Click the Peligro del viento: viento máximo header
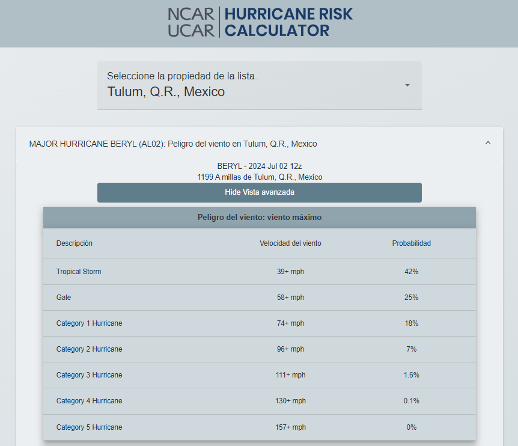Image resolution: width=518 pixels, height=446 pixels. [x=260, y=218]
